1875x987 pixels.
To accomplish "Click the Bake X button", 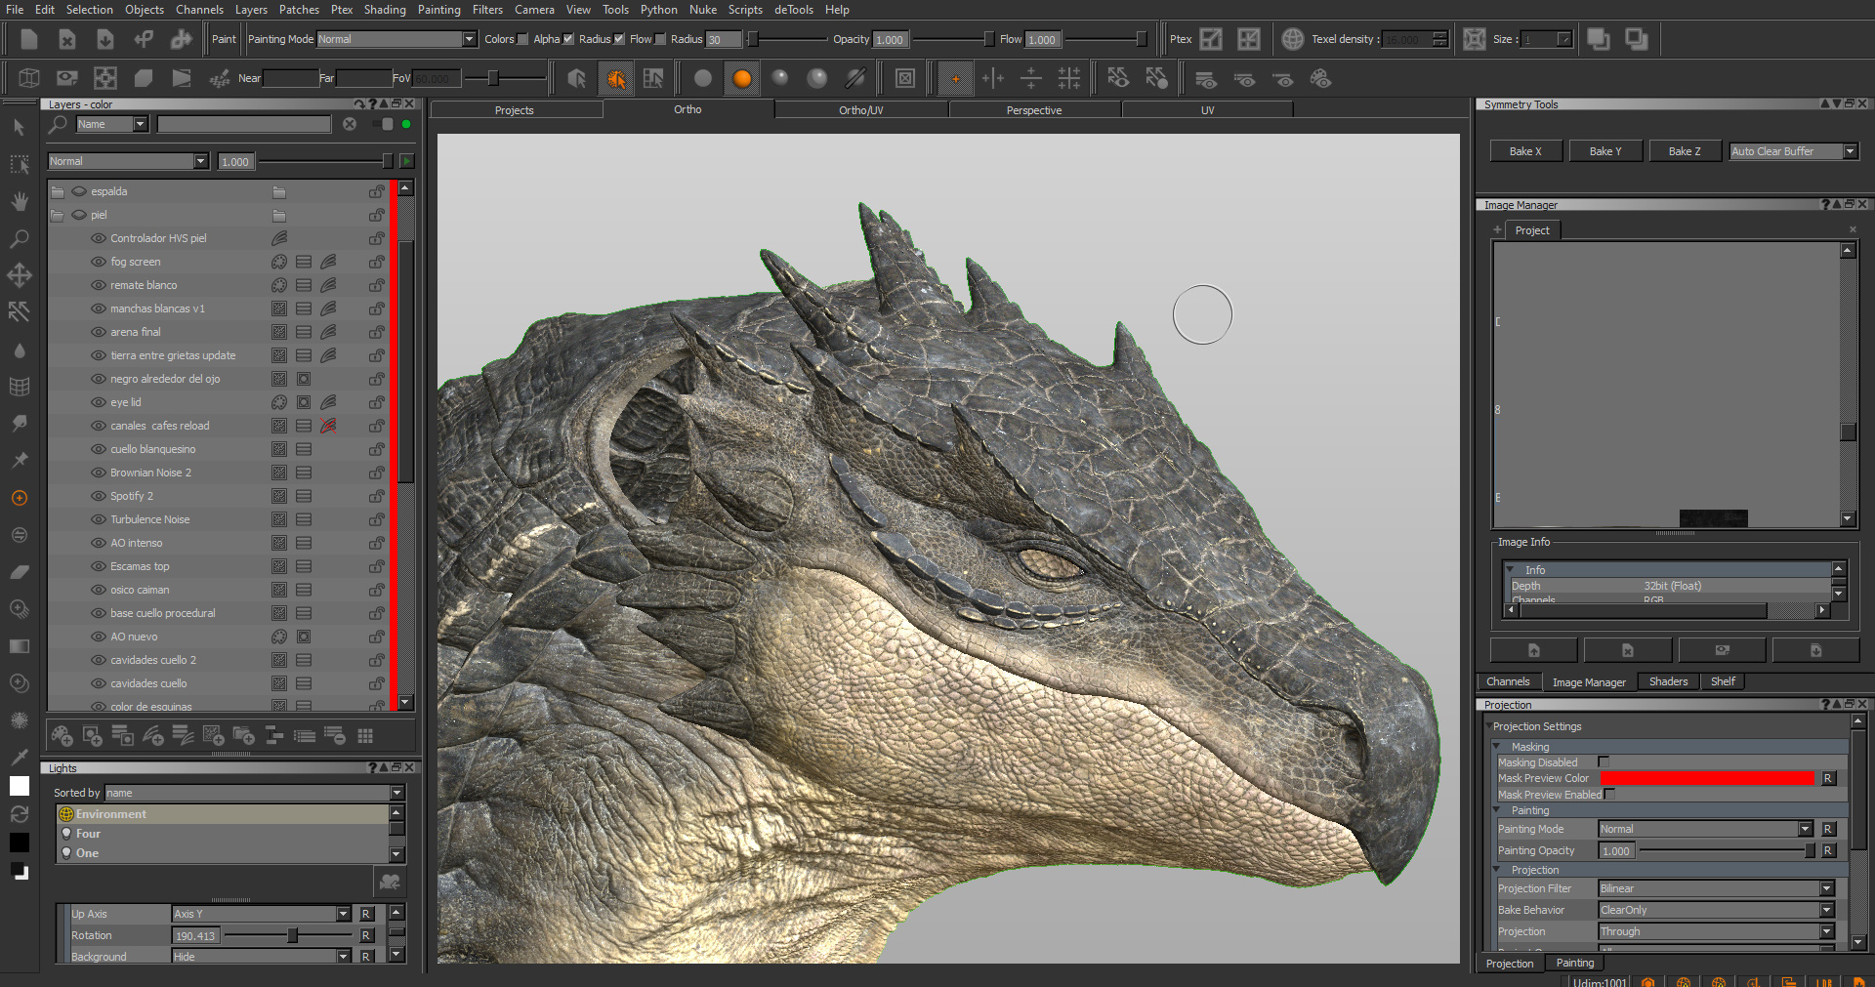I will tap(1525, 151).
